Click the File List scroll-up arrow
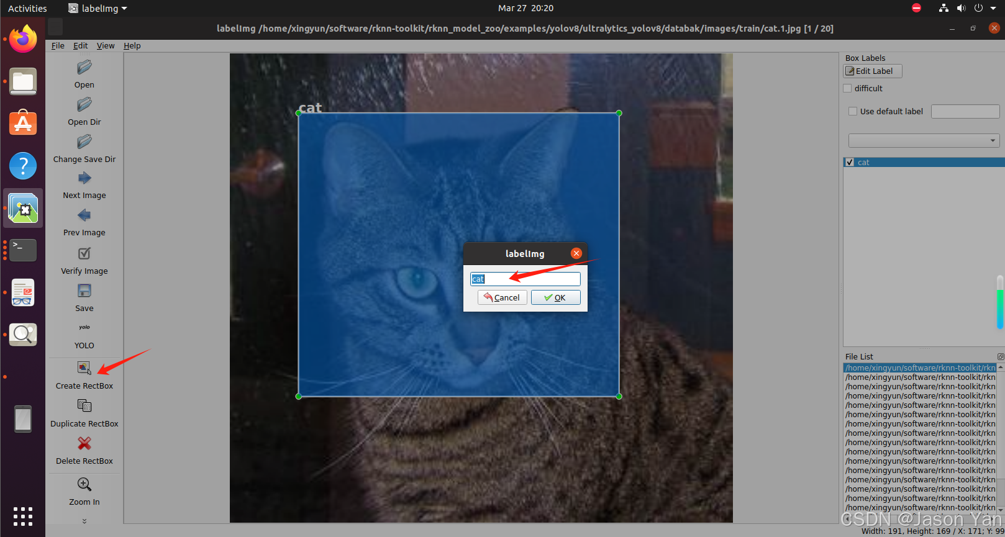The image size is (1005, 537). (x=1001, y=368)
